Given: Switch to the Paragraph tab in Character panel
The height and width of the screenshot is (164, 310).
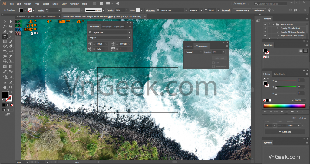Looking at the screenshot, I should (x=107, y=27).
